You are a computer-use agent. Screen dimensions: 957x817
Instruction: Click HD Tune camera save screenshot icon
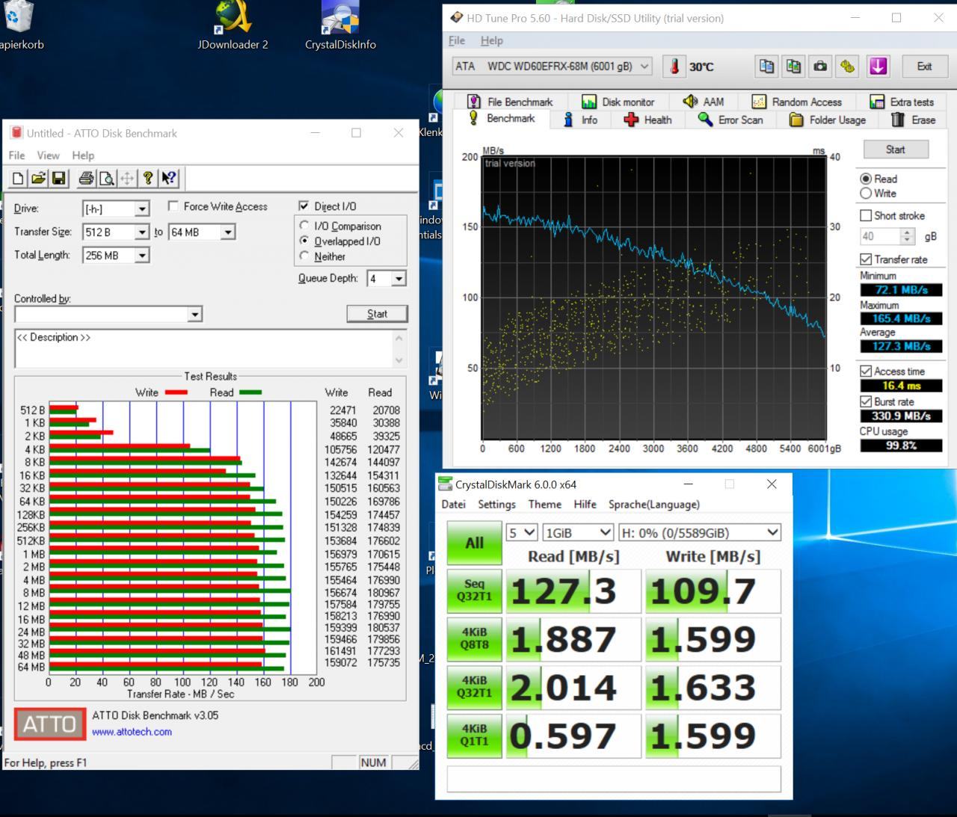click(820, 67)
